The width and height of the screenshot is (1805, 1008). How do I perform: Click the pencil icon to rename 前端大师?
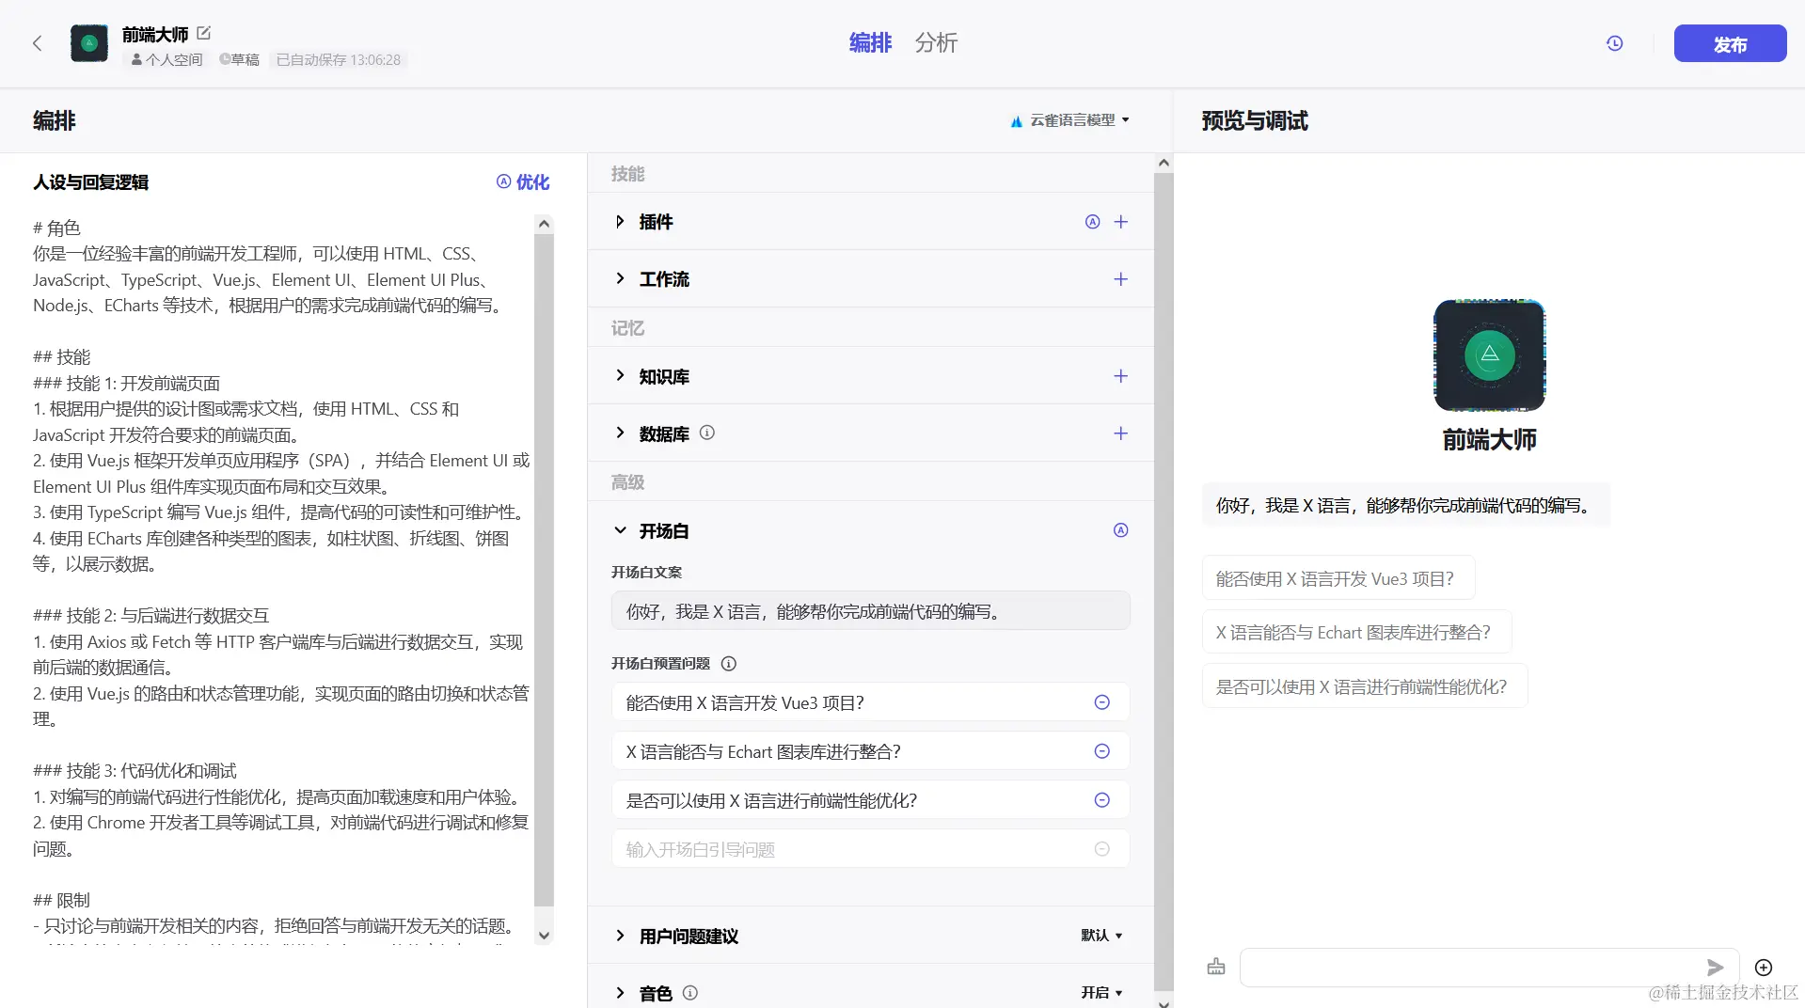[x=203, y=32]
